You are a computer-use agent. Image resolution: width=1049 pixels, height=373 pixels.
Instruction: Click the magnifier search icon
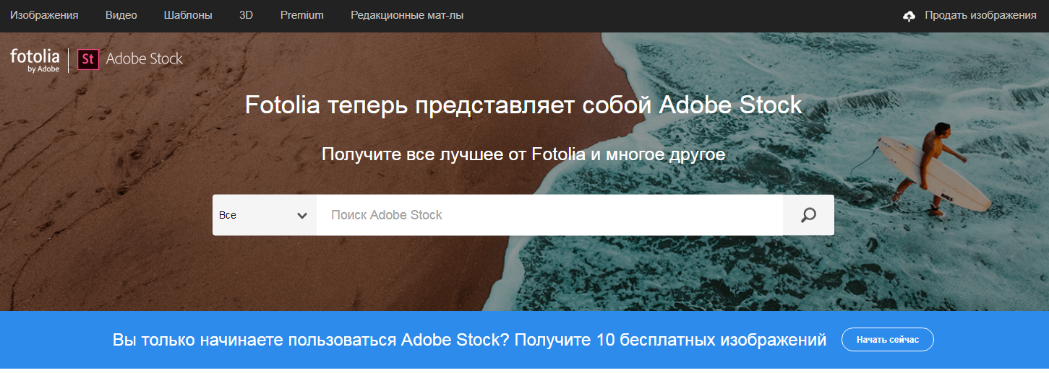pos(808,215)
